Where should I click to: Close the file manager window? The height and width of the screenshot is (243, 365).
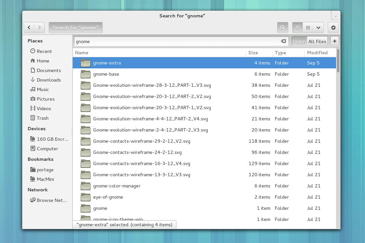click(335, 16)
